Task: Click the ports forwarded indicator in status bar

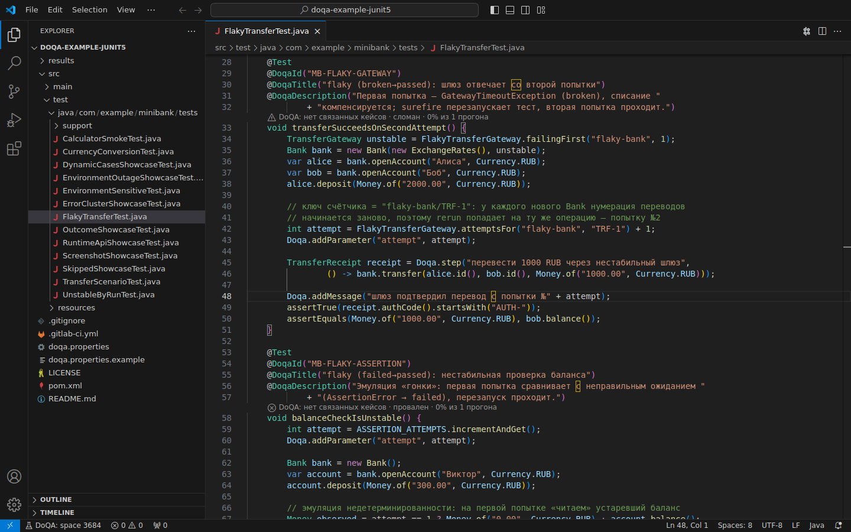Action: [160, 525]
